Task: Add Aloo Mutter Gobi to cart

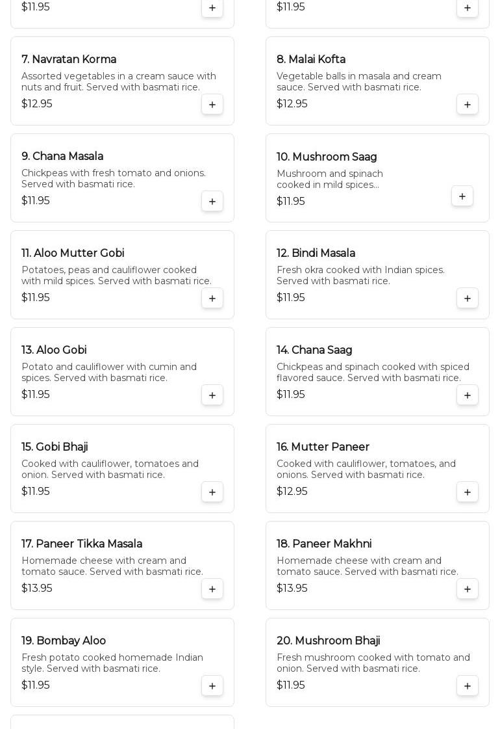Action: click(212, 298)
